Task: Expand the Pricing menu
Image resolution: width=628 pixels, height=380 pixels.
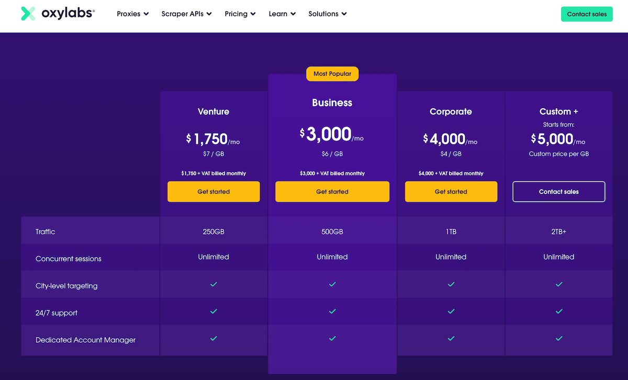Action: [241, 14]
